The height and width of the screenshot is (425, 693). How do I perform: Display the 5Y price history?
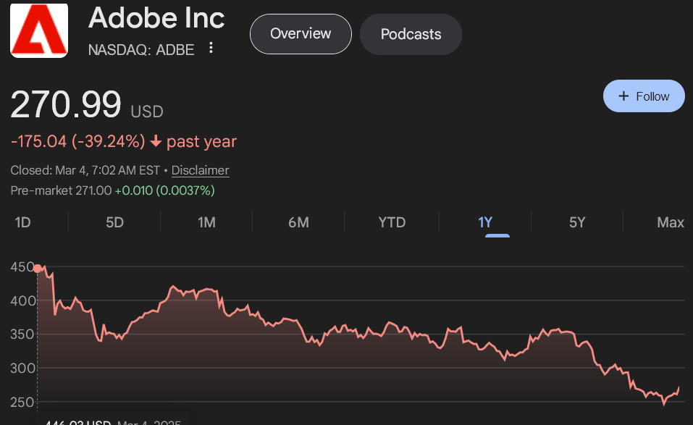click(x=577, y=222)
